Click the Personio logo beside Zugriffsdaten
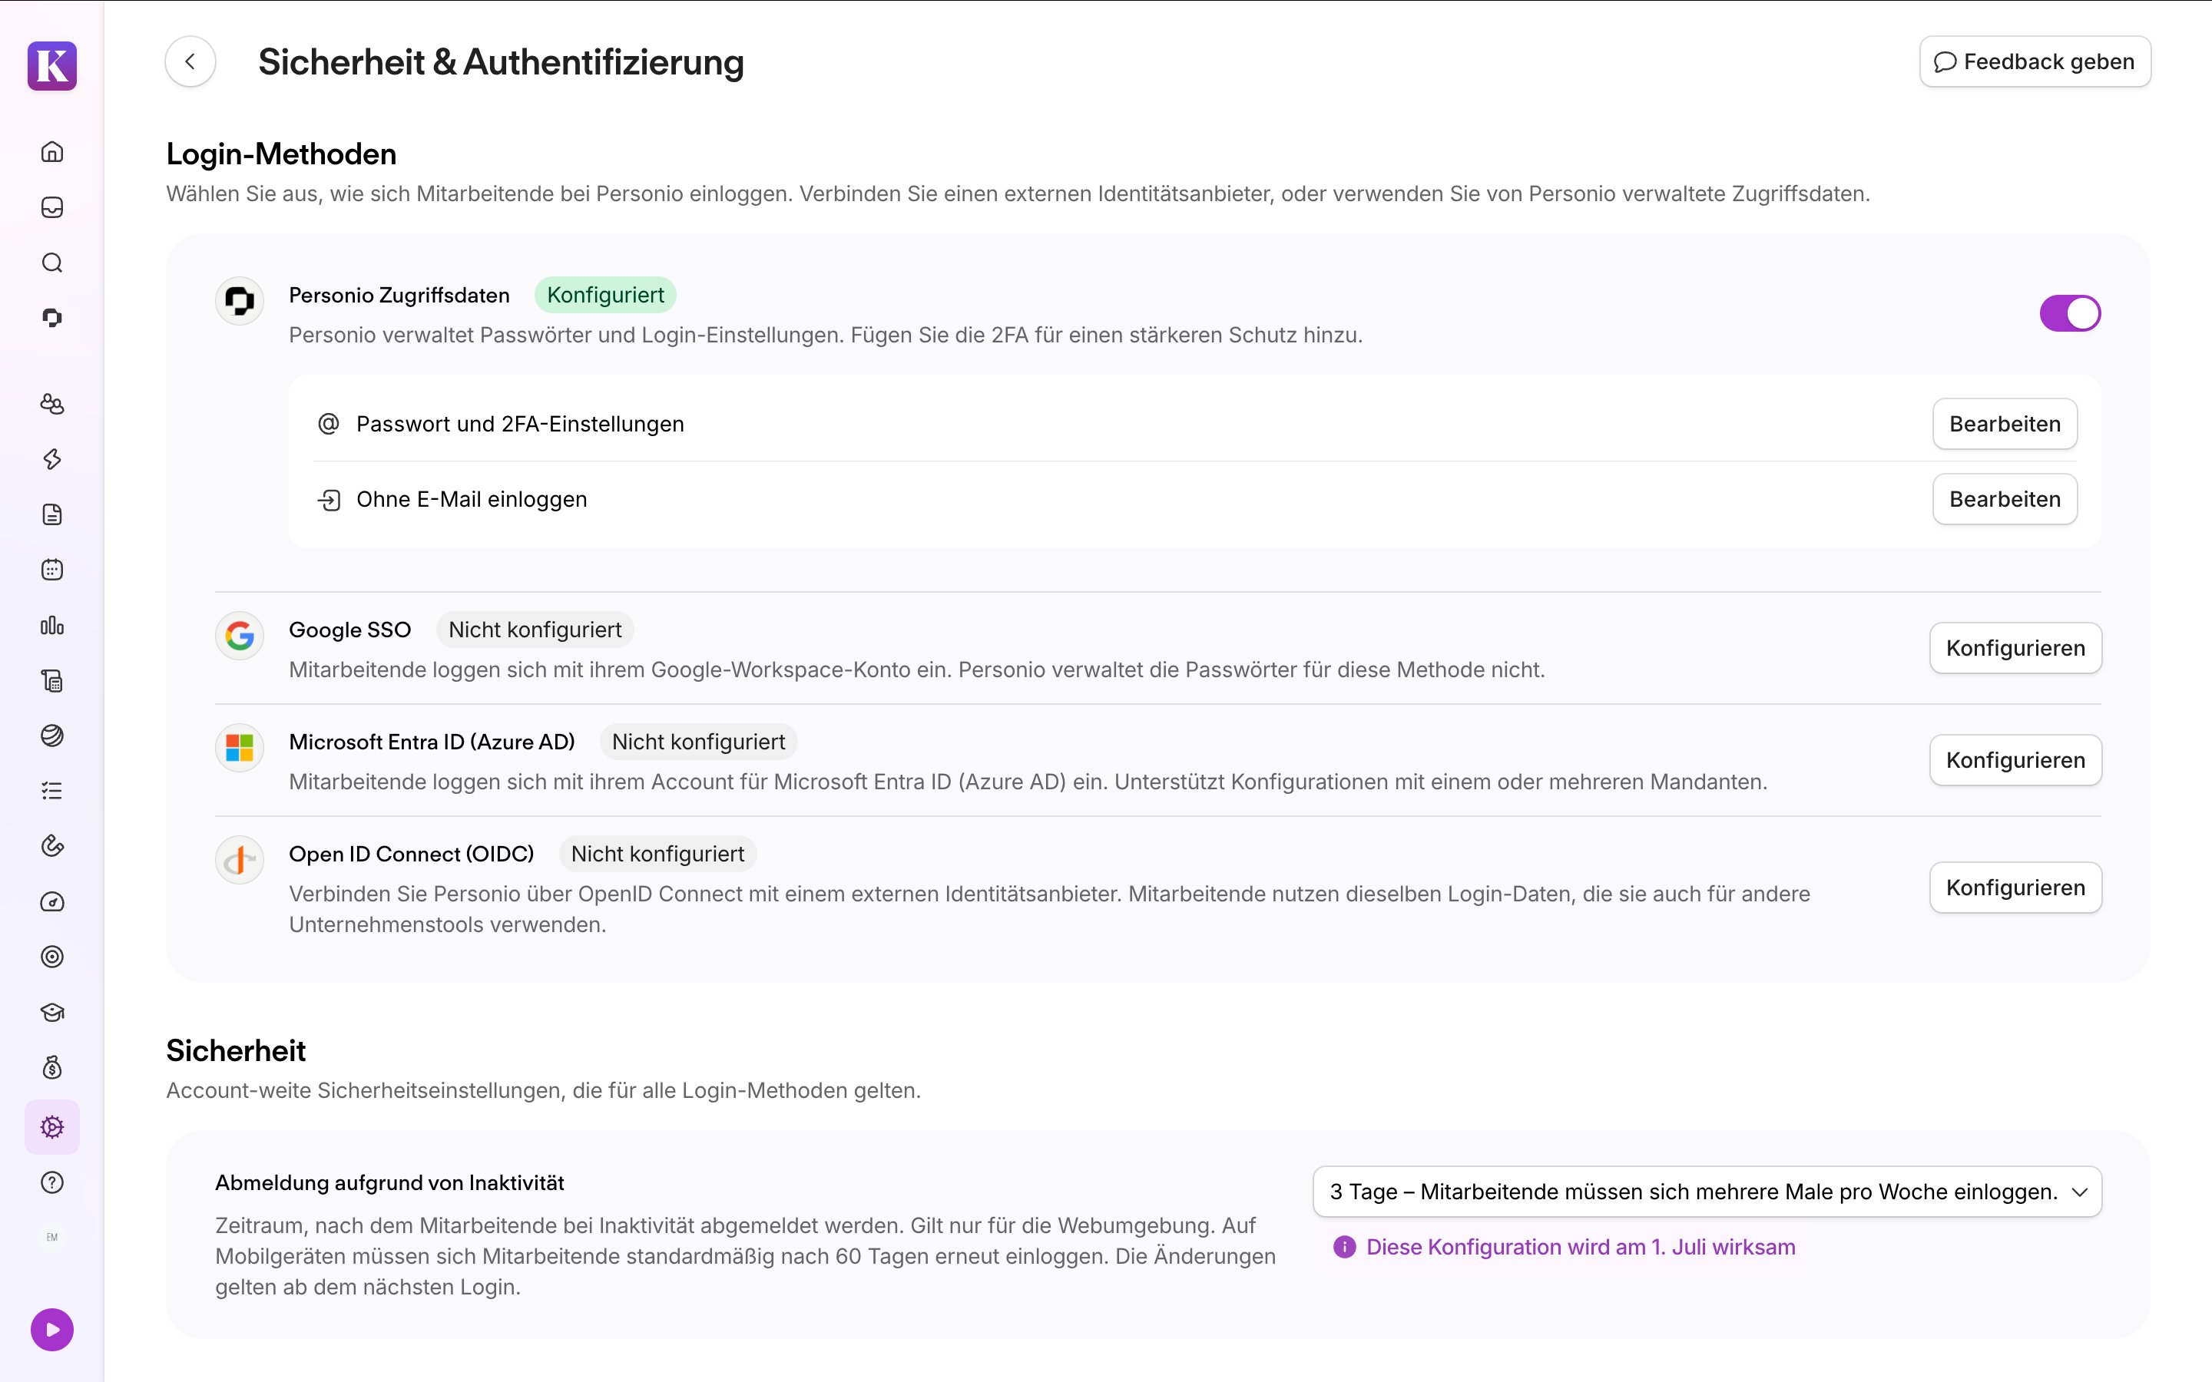This screenshot has width=2212, height=1382. 240,301
